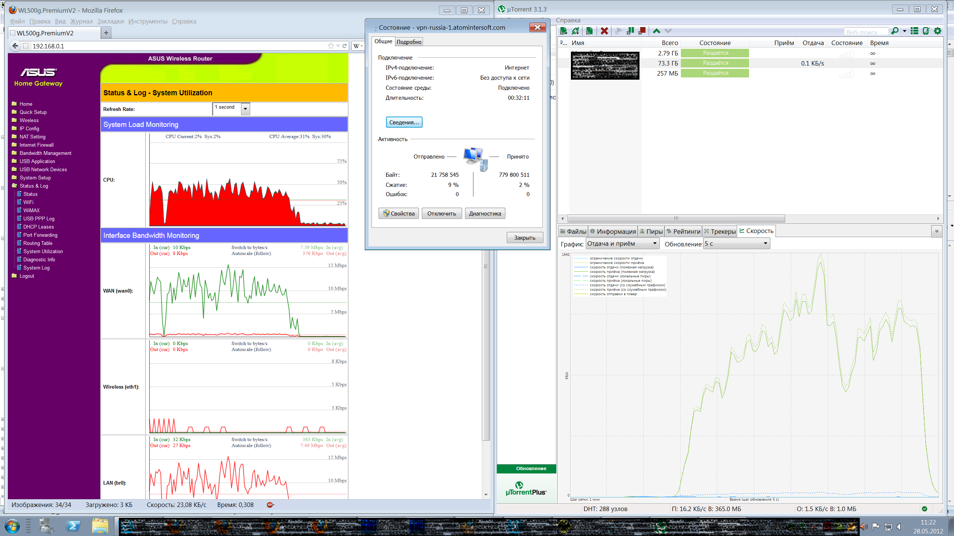Click the network tray icon
The height and width of the screenshot is (536, 954).
pyautogui.click(x=888, y=527)
